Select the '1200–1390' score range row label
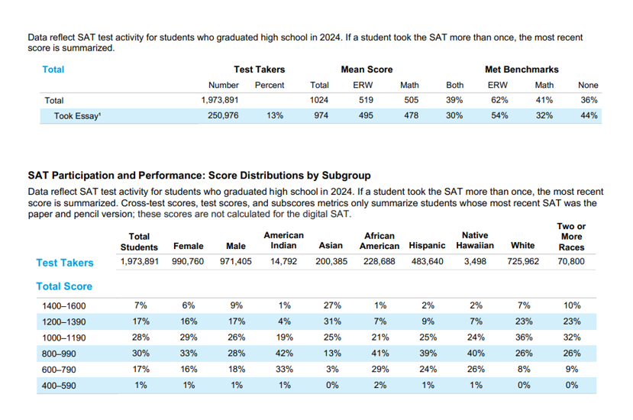 [x=64, y=322]
